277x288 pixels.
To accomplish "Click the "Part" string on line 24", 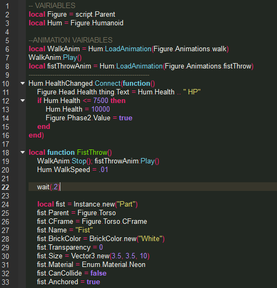I will pyautogui.click(x=126, y=204).
